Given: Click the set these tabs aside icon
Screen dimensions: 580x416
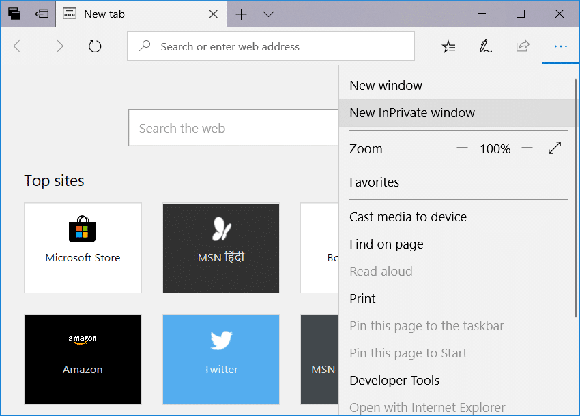Looking at the screenshot, I should pyautogui.click(x=42, y=14).
